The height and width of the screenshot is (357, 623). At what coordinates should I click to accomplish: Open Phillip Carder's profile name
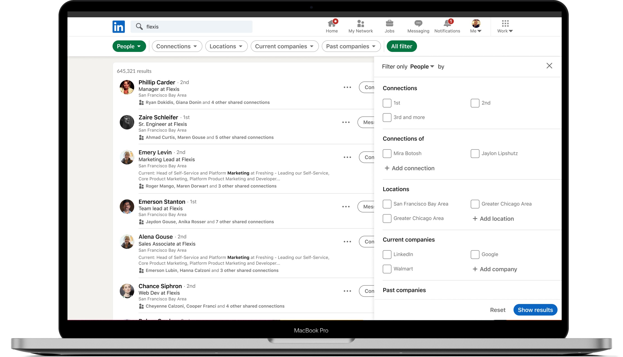click(157, 83)
